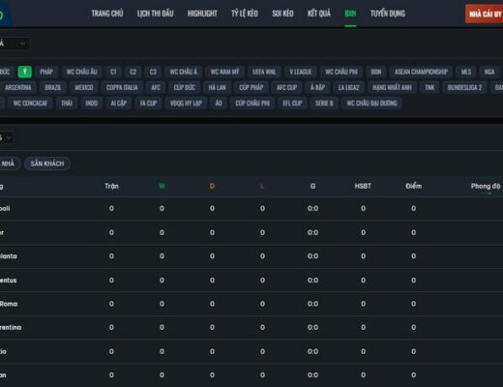Select the WC CHÂU Á chip
503x387 pixels.
coord(184,72)
